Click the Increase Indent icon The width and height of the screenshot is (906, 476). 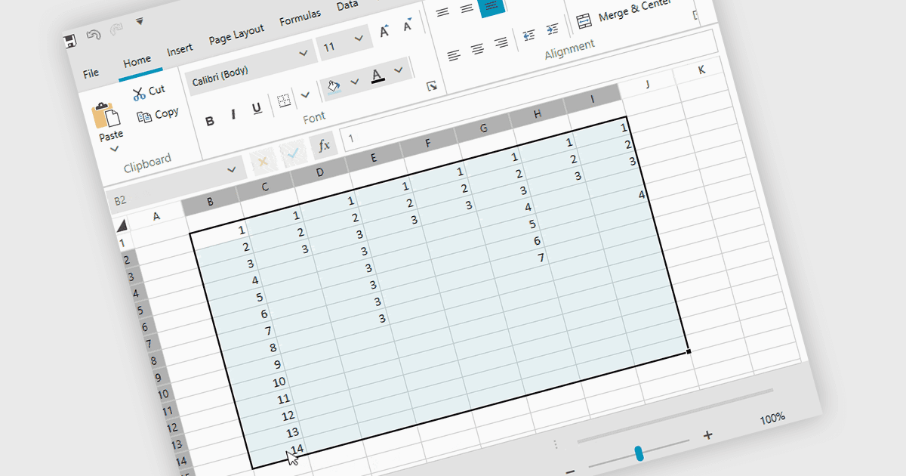553,29
